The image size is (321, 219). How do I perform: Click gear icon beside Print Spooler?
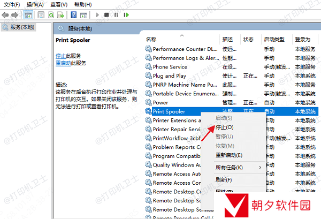(x=148, y=111)
